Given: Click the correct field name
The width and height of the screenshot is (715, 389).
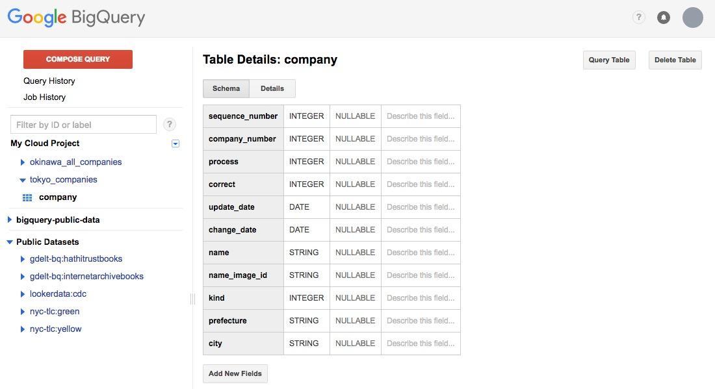Looking at the screenshot, I should [222, 184].
